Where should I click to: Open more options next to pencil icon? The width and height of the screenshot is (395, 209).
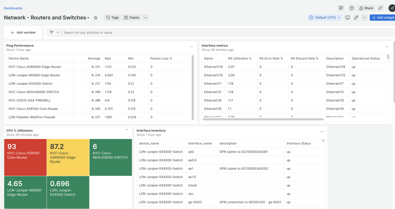tap(364, 17)
